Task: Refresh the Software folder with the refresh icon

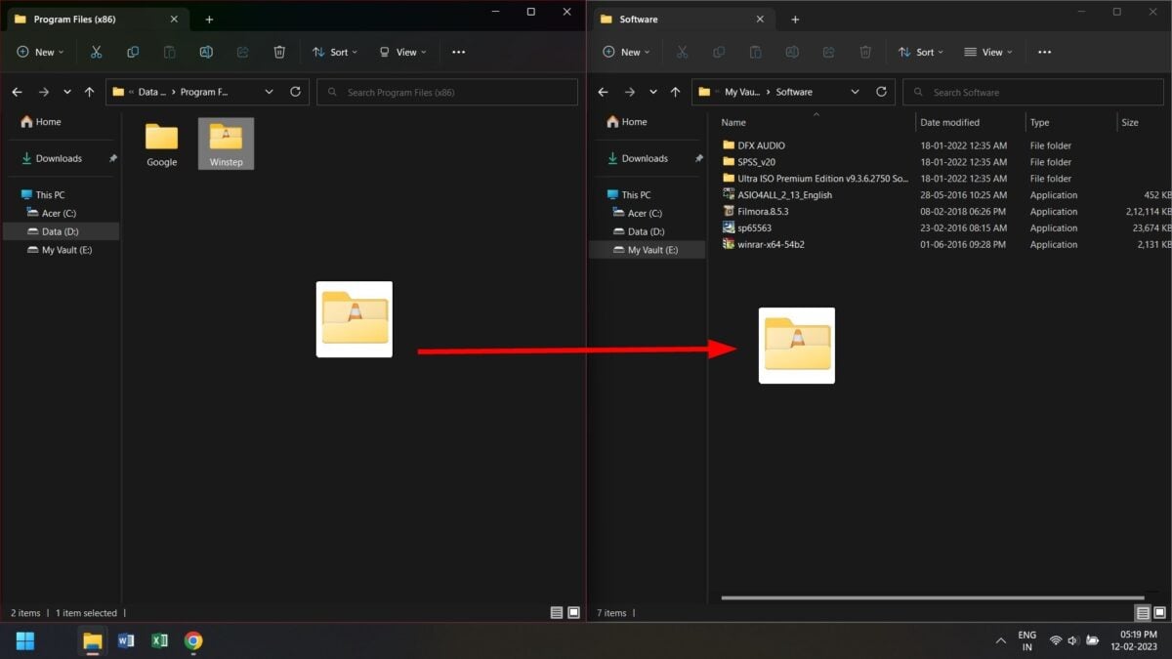Action: (x=881, y=91)
